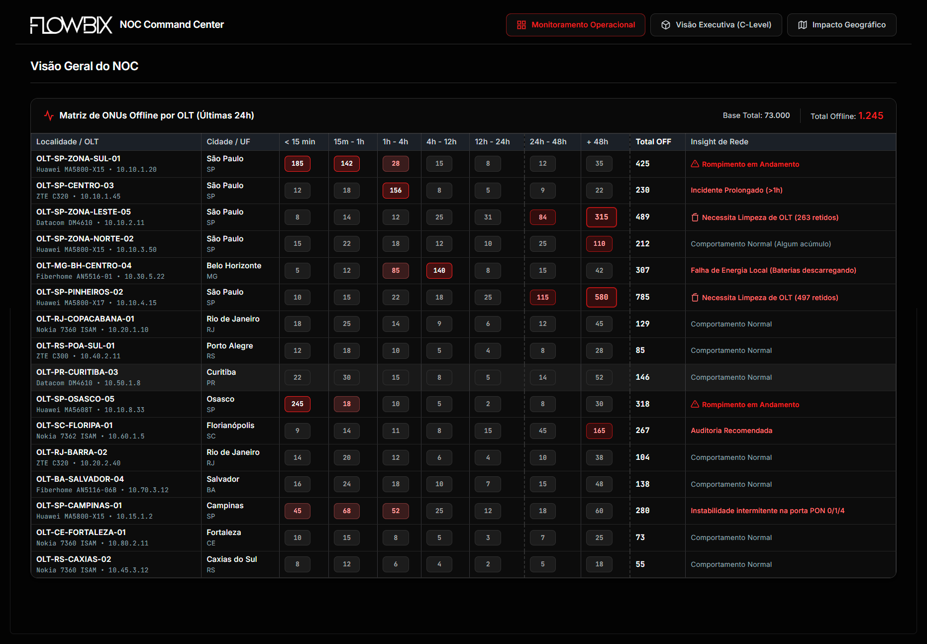The height and width of the screenshot is (644, 927).
Task: Click the warning triangle on OLT-SP-OSASCO-05 row
Action: pyautogui.click(x=695, y=404)
